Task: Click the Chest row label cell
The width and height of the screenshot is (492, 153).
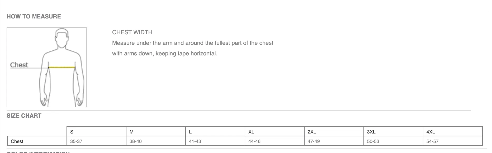Action: (x=37, y=141)
